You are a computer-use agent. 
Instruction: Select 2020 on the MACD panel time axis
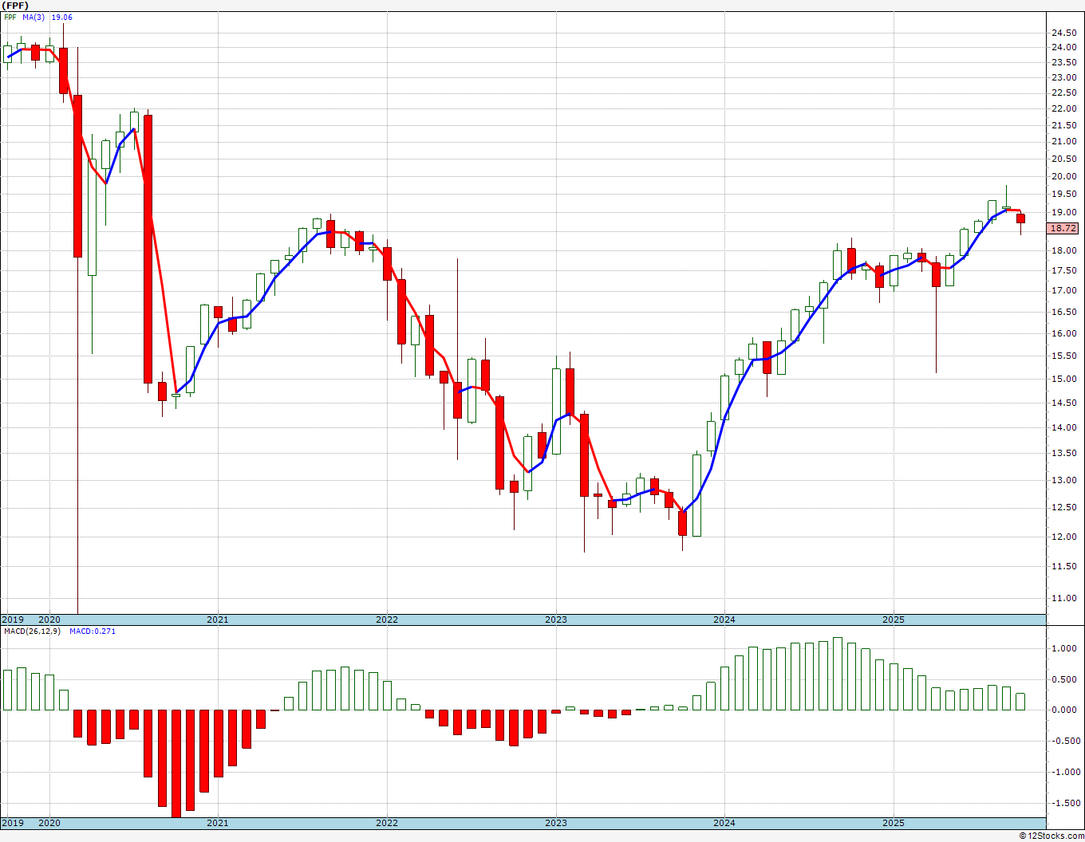pyautogui.click(x=49, y=823)
